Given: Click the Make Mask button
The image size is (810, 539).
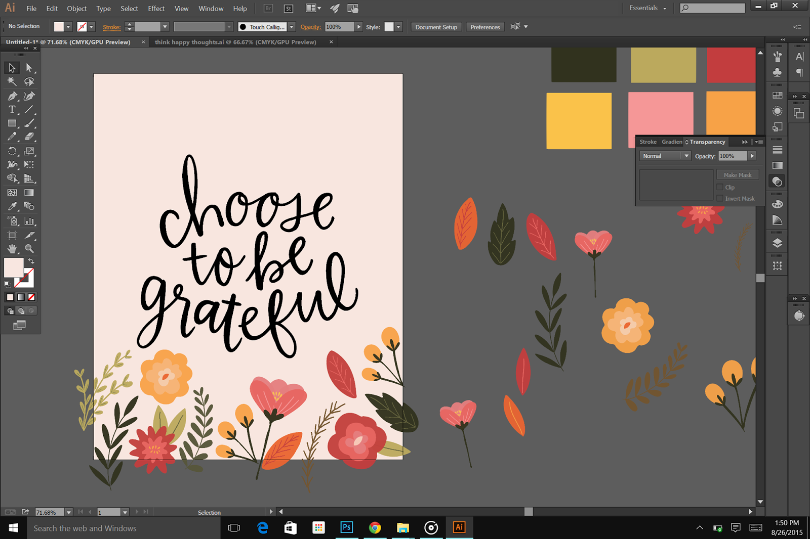Looking at the screenshot, I should click(x=738, y=175).
